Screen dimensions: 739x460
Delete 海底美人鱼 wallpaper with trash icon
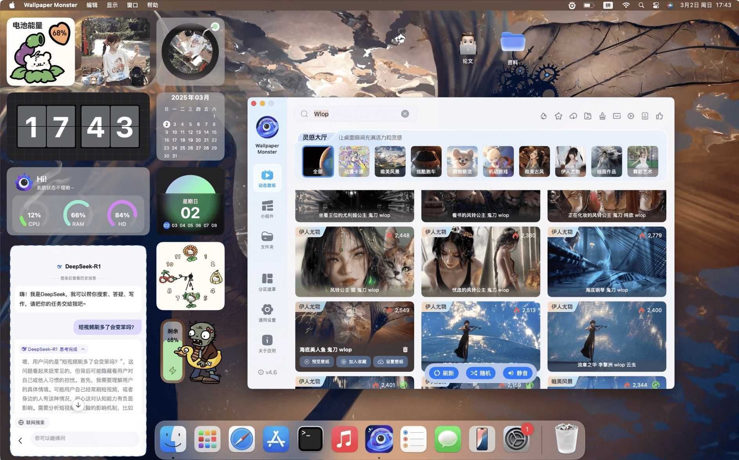click(405, 349)
